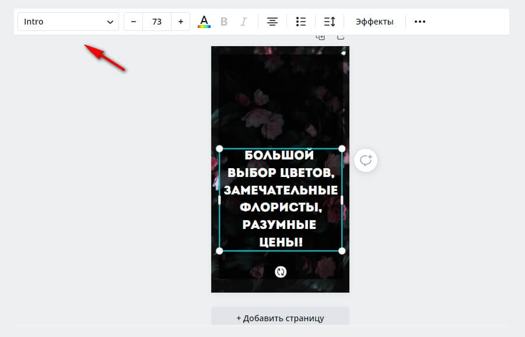The height and width of the screenshot is (337, 525).
Task: Open the text color picker
Action: 204,22
